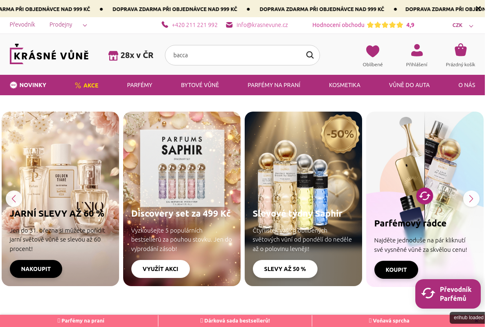This screenshot has height=327, width=491.
Task: Open PARFÉMY NA PRANÍ menu
Action: coord(274,85)
